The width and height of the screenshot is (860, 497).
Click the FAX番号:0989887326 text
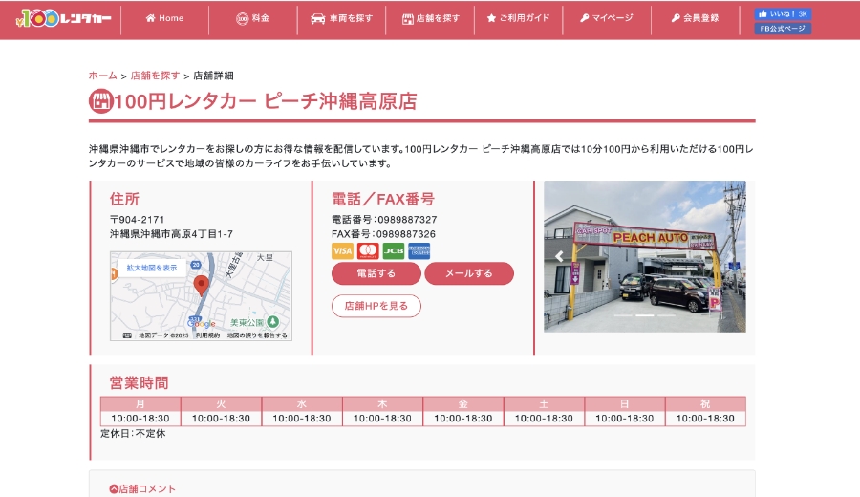(383, 234)
